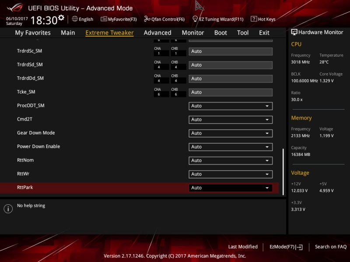The width and height of the screenshot is (350, 262).
Task: Click the +3.3V value 3.313 V
Action: pyautogui.click(x=298, y=209)
